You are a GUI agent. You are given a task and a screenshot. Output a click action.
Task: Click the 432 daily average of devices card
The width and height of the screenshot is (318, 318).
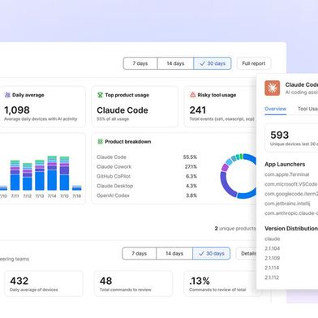click(x=44, y=284)
